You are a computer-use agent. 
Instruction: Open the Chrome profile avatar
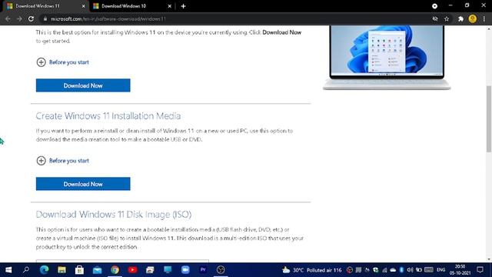point(472,18)
